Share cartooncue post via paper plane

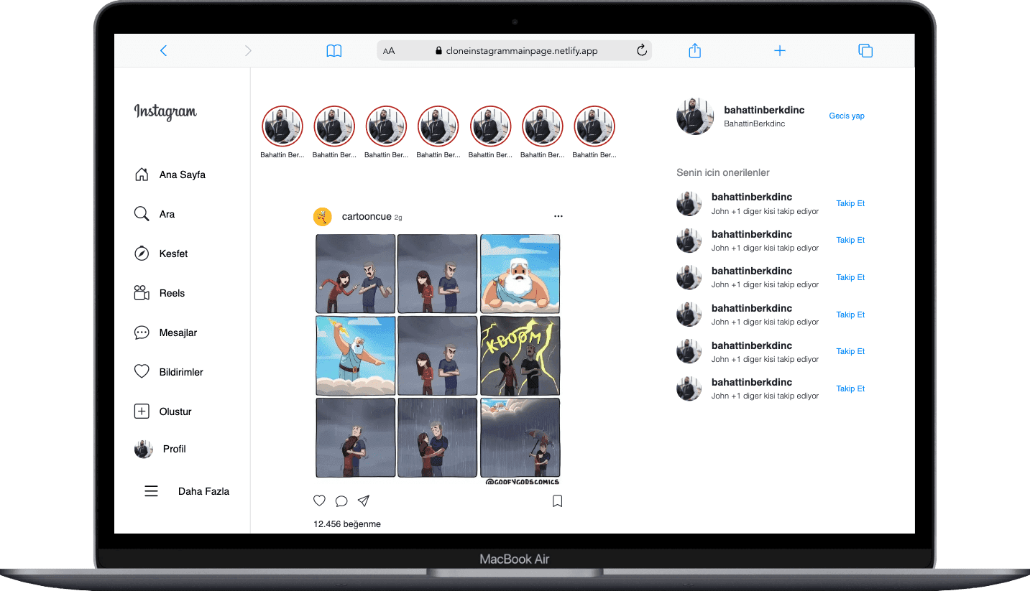pyautogui.click(x=364, y=501)
